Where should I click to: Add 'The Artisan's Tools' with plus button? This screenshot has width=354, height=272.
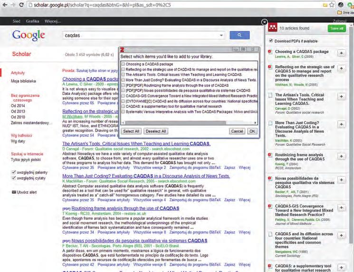pyautogui.click(x=341, y=96)
